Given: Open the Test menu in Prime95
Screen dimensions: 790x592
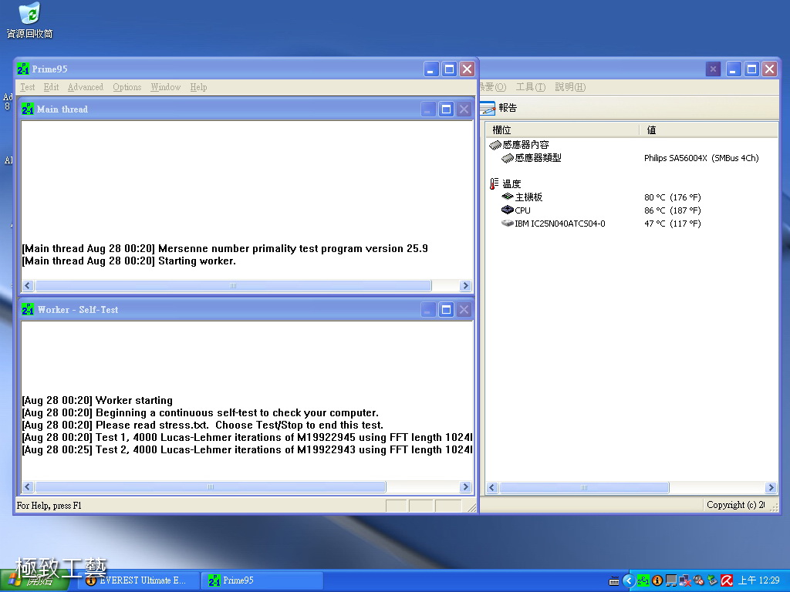Looking at the screenshot, I should 27,87.
